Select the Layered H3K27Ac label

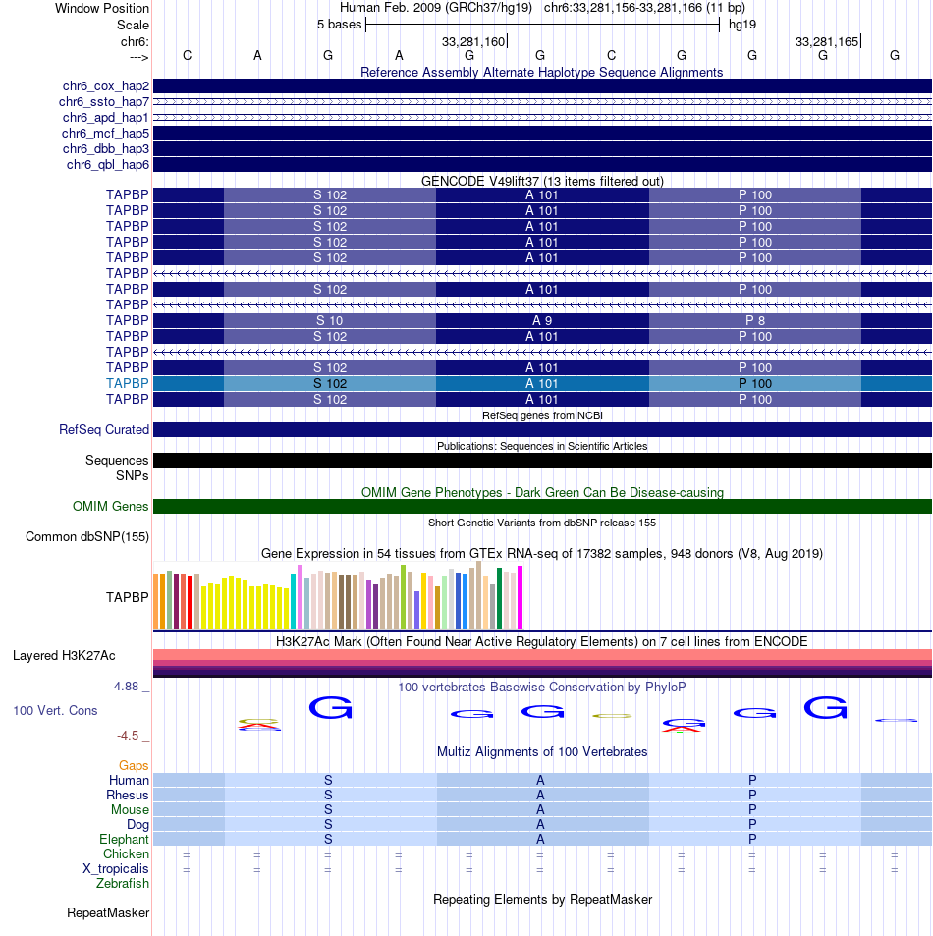click(x=64, y=655)
